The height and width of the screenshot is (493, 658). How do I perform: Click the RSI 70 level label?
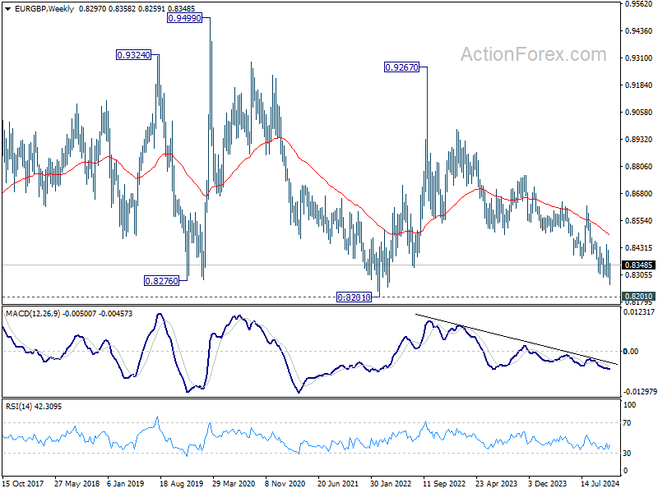[627, 423]
